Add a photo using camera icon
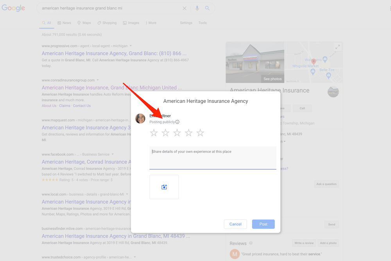Image resolution: width=391 pixels, height=261 pixels. point(164,187)
